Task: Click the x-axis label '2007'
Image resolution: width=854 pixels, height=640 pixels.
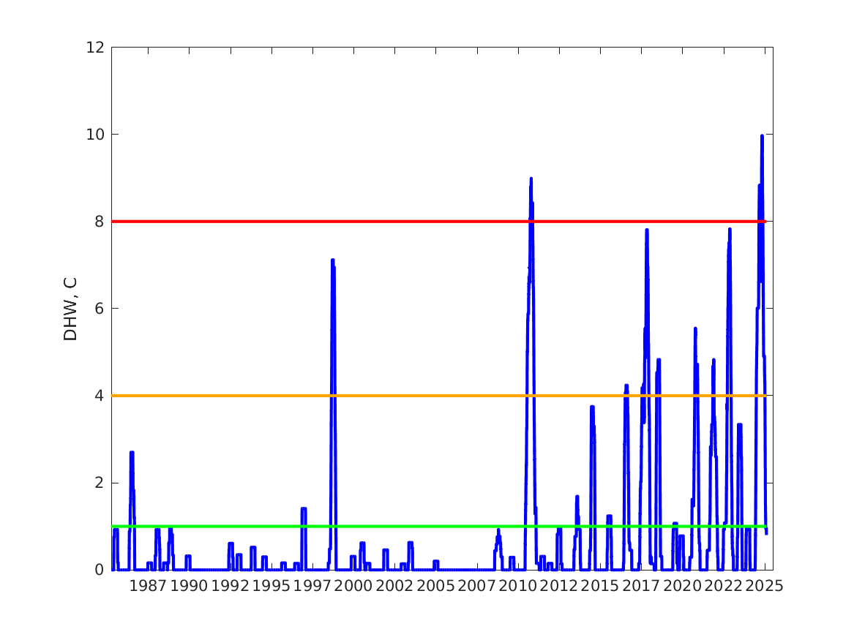Action: pos(476,586)
